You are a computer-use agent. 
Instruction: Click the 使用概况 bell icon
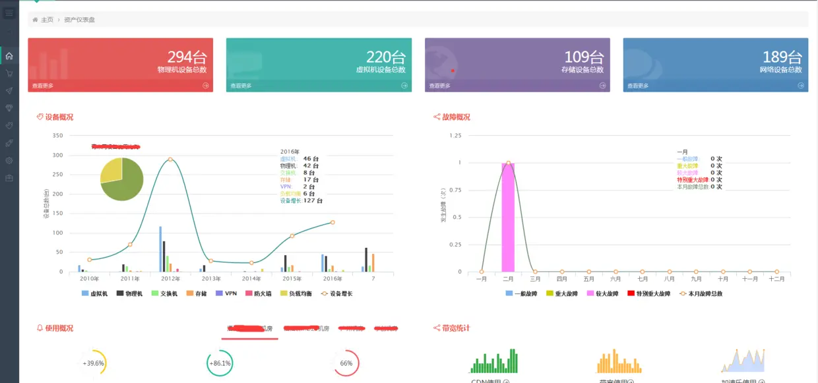click(40, 328)
